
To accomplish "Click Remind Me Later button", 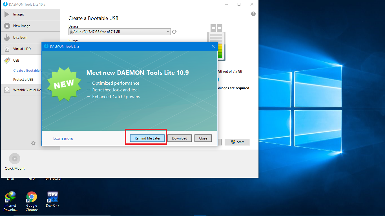I will 147,138.
